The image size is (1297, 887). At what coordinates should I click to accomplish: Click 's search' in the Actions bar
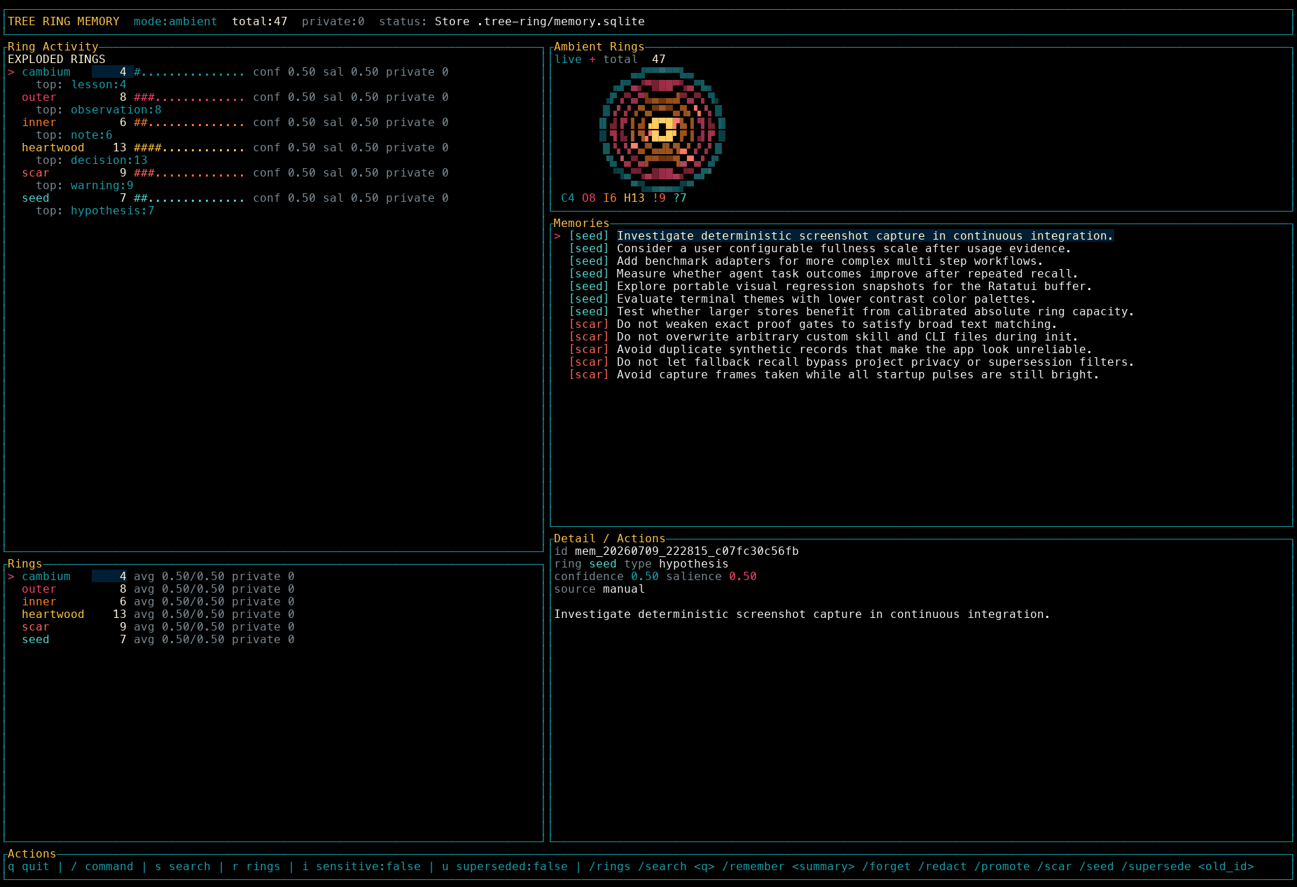click(x=183, y=867)
